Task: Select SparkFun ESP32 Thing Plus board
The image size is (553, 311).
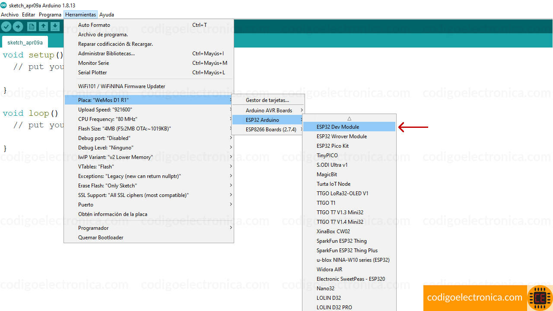Action: [x=349, y=251]
